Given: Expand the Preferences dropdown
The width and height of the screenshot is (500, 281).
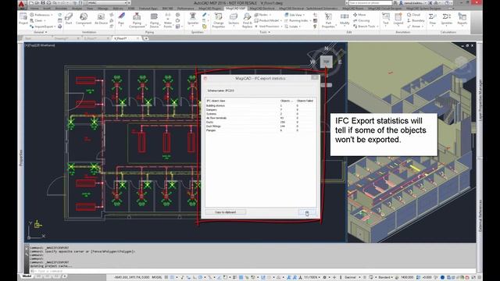Looking at the screenshot, I should (x=41, y=15).
